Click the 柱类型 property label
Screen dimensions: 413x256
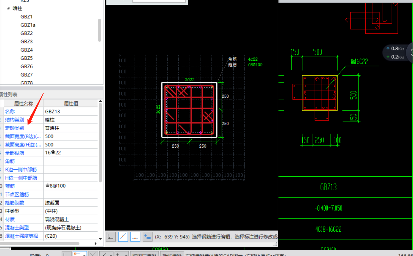coord(12,211)
